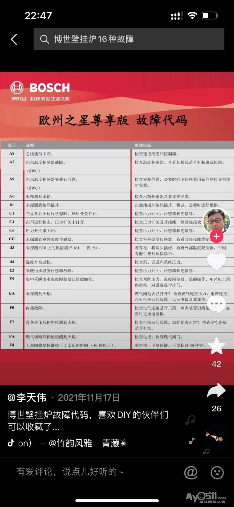Viewport: 234px width, 507px height.
Task: Tap the 显示 column header
Action: 12,145
